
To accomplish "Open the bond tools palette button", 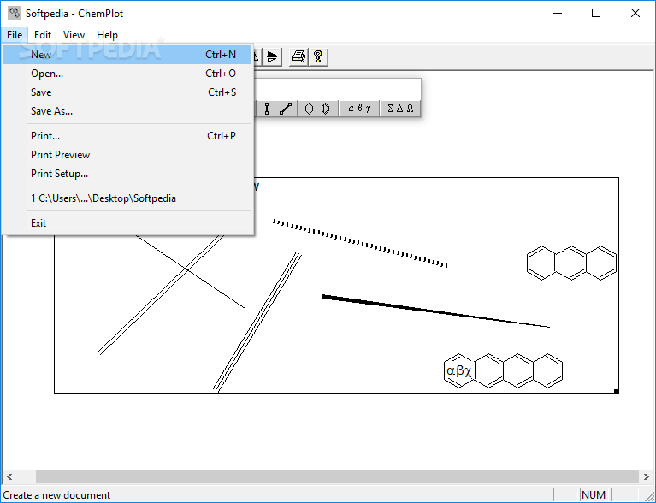I will pos(276,109).
